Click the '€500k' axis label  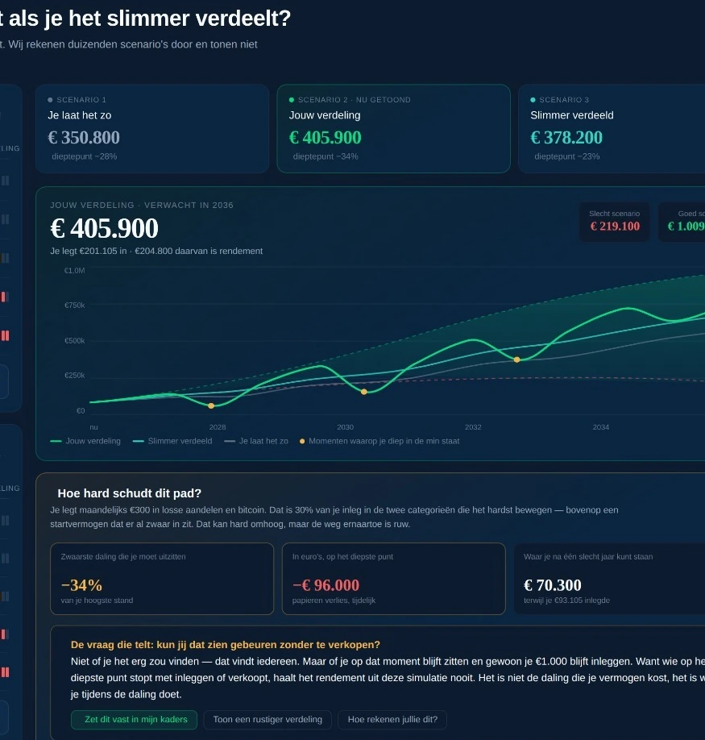(x=74, y=341)
